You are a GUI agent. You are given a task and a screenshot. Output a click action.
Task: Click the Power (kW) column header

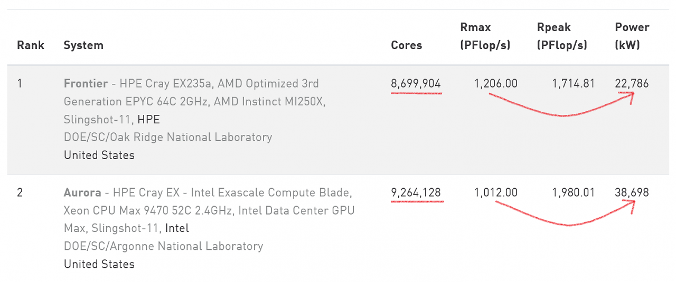(632, 36)
